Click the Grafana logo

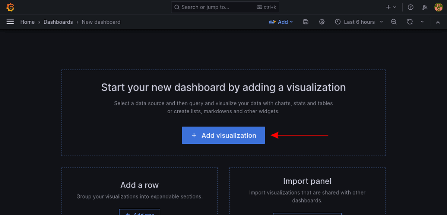coord(10,7)
